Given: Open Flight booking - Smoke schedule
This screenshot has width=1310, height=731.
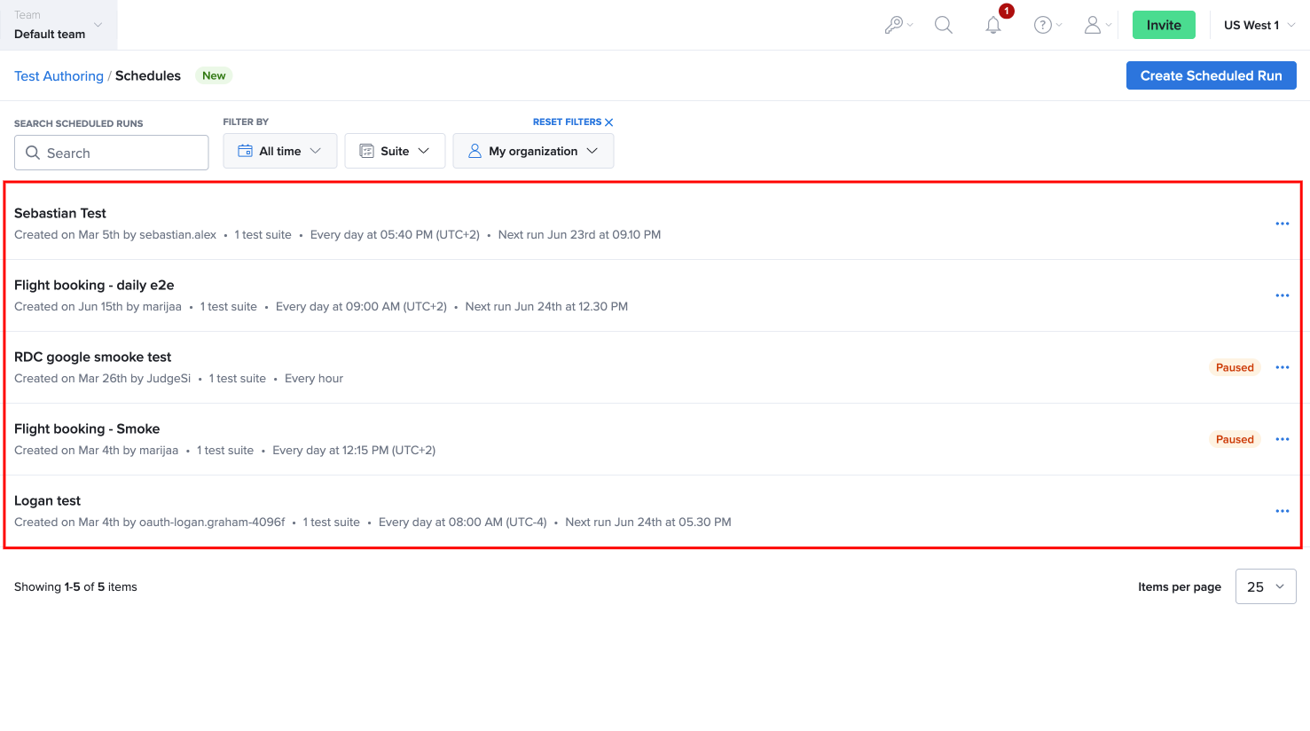Looking at the screenshot, I should [87, 428].
